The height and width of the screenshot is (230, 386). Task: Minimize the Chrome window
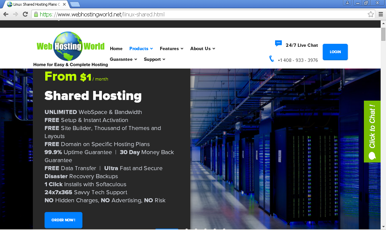tap(358, 3)
